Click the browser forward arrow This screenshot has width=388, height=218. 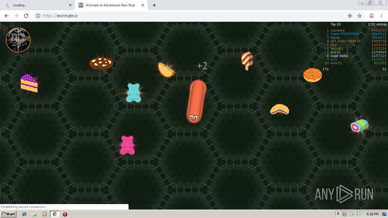(16, 16)
